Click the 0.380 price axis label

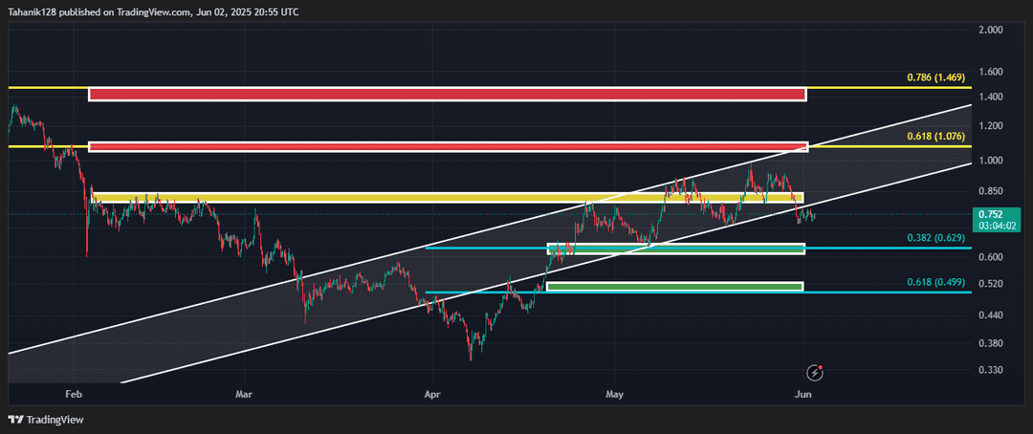click(x=991, y=343)
